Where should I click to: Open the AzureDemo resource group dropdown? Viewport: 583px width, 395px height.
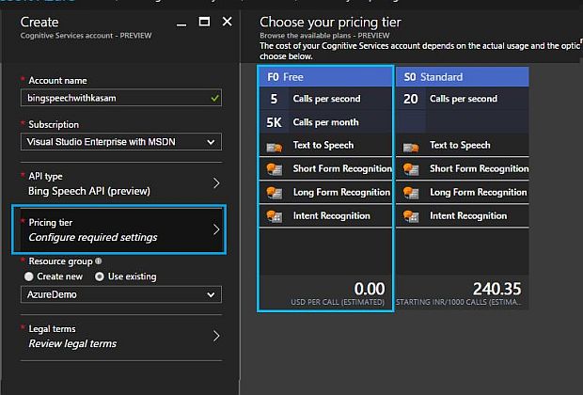point(120,294)
